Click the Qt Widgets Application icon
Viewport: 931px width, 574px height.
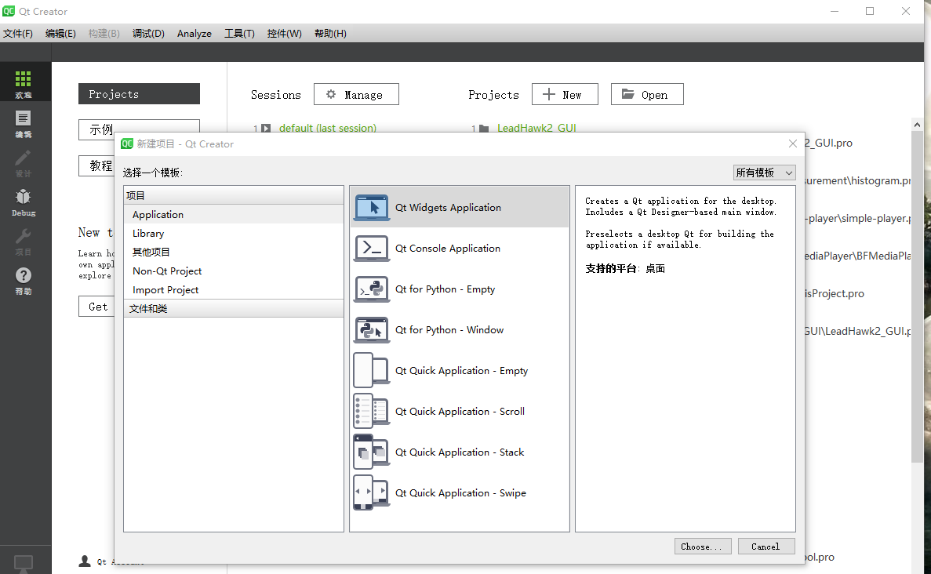372,207
